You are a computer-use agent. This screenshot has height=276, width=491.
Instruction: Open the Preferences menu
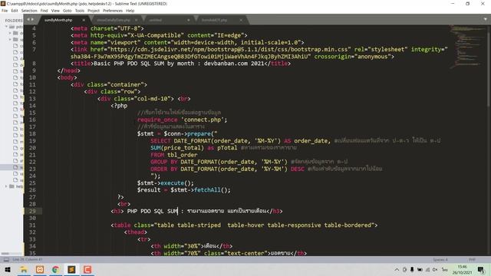coord(113,10)
